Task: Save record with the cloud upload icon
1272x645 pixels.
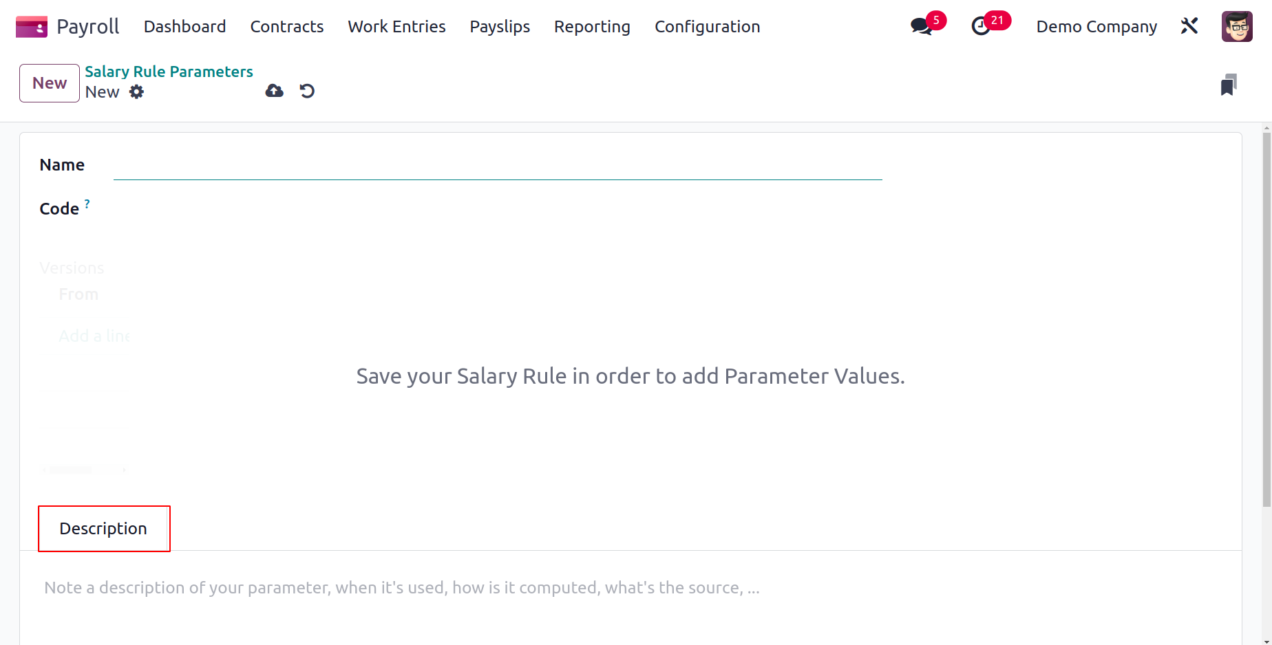Action: [275, 91]
